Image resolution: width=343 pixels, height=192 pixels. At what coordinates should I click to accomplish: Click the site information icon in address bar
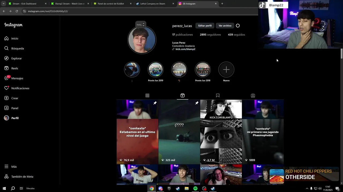pyautogui.click(x=24, y=11)
